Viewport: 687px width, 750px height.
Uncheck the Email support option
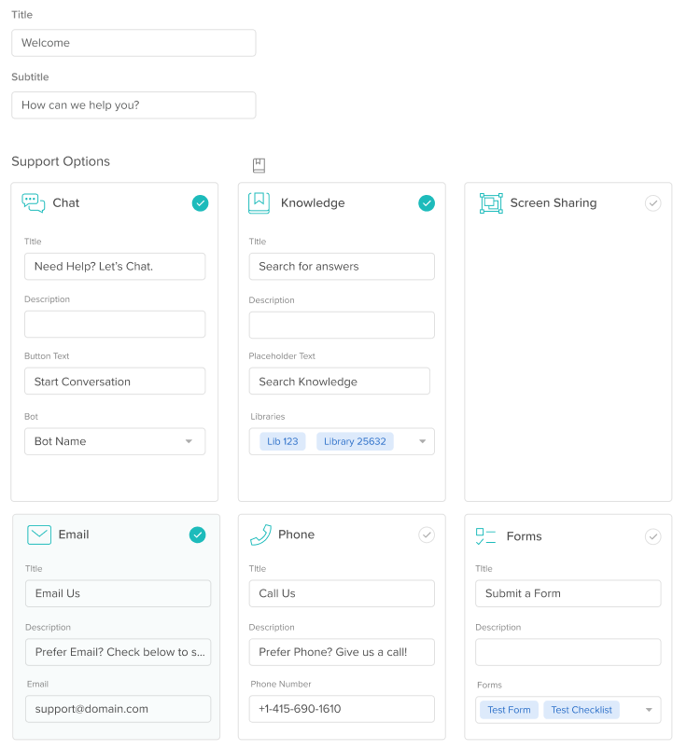197,535
